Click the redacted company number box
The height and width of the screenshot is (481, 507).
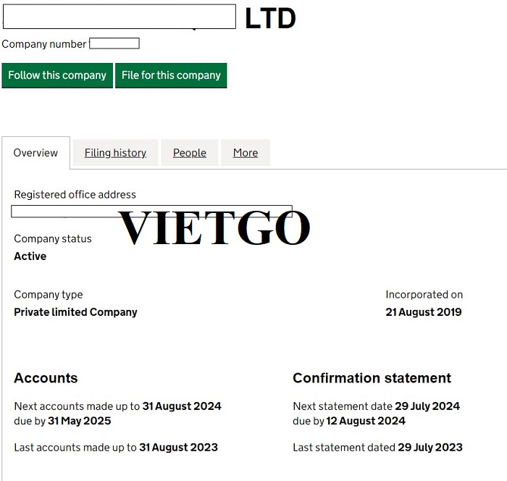tap(114, 43)
